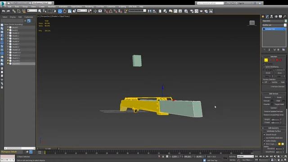Click the Connect button
This screenshot has height=162, width=288.
tap(274, 108)
